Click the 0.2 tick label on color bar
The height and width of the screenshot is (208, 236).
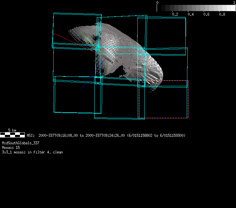point(175,14)
